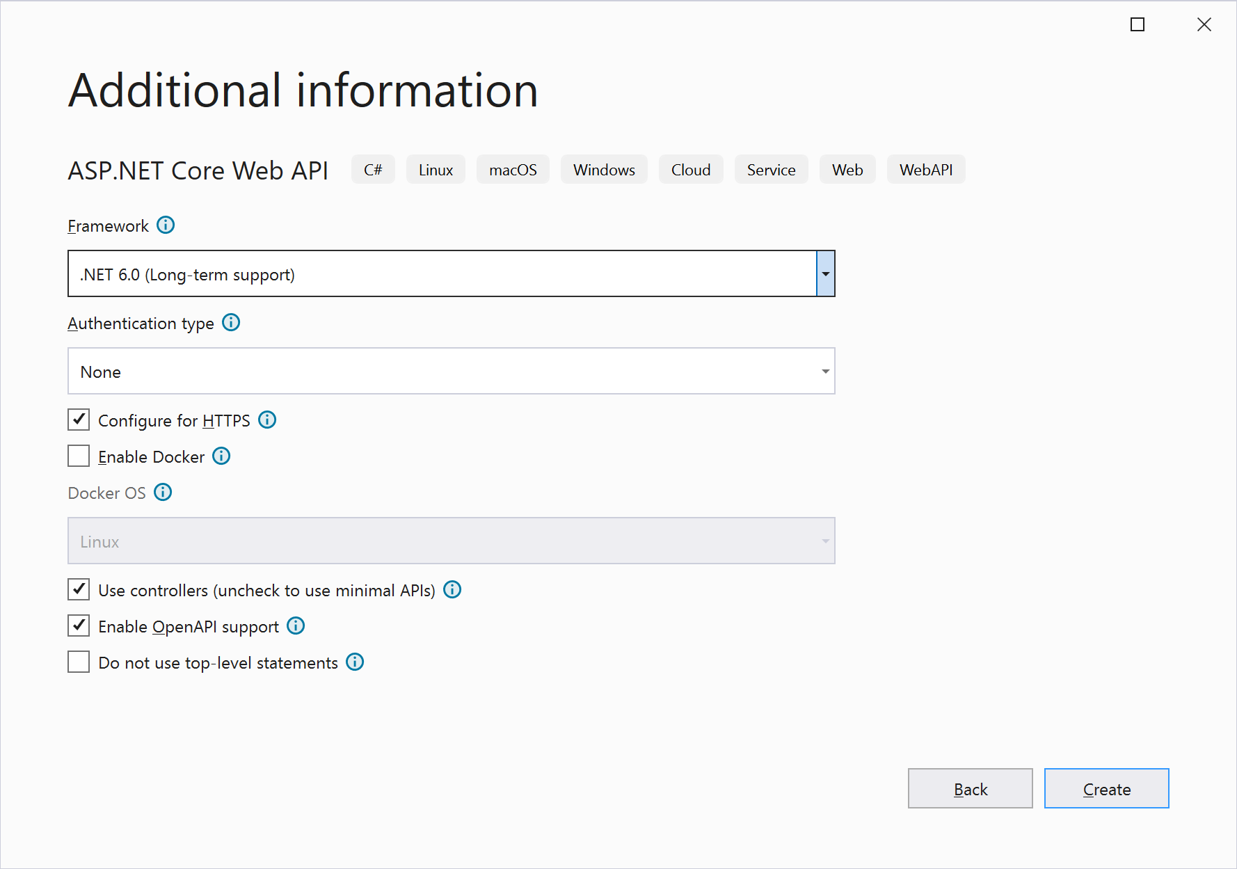This screenshot has width=1237, height=869.
Task: Click the Additional information title
Action: pyautogui.click(x=303, y=90)
